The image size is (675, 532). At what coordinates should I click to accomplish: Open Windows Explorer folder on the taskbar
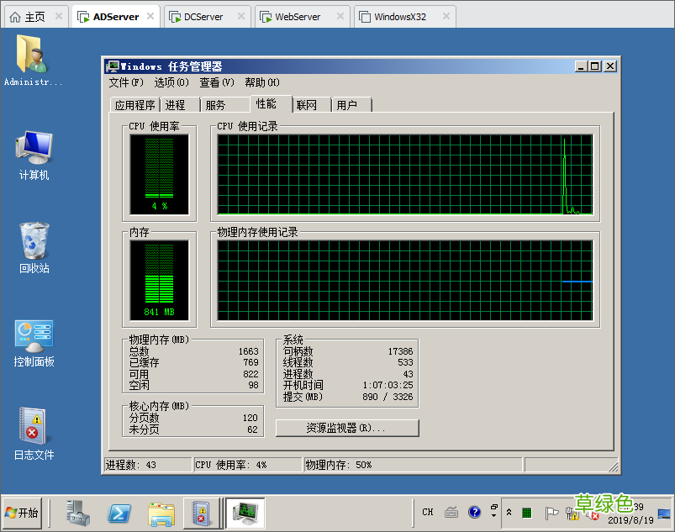click(x=161, y=513)
